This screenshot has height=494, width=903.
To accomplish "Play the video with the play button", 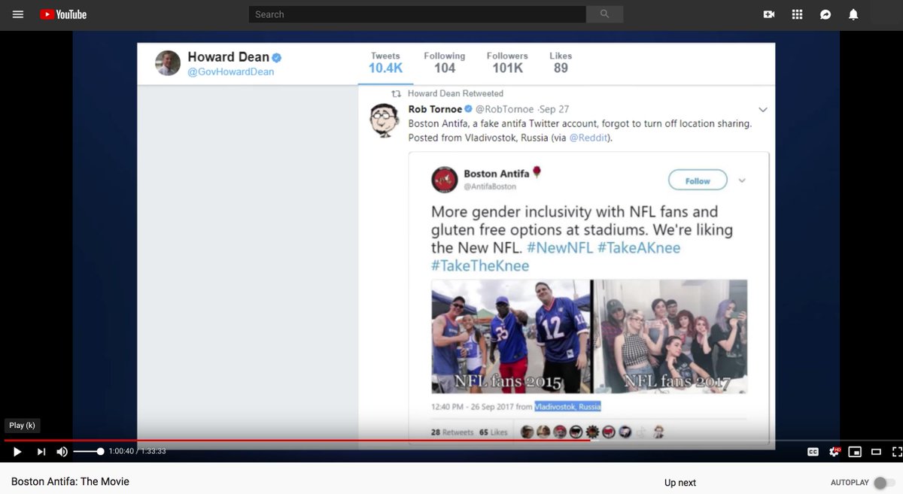I will click(17, 451).
